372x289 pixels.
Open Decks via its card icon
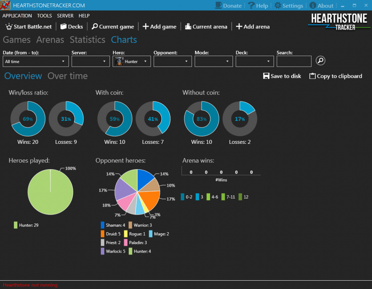63,26
